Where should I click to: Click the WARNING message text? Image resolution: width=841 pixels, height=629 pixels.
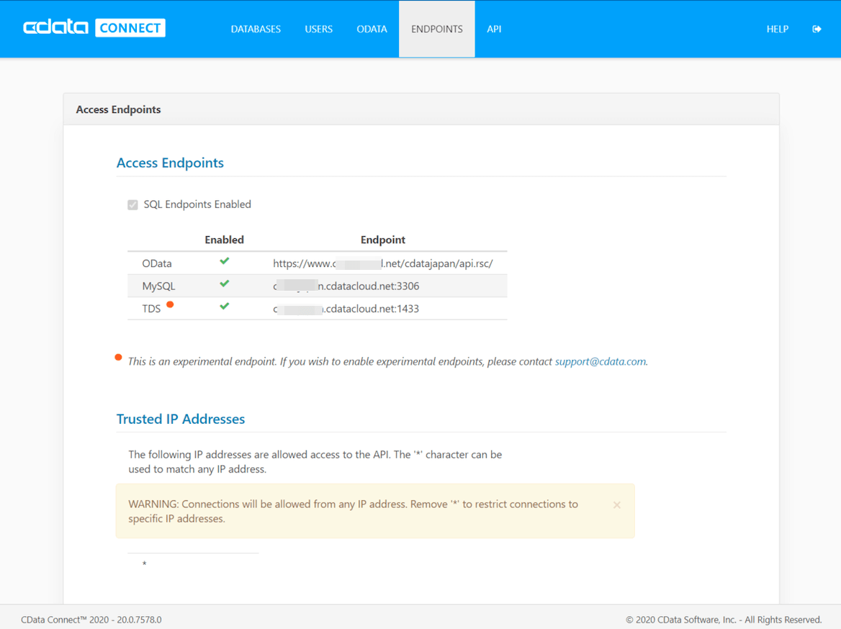point(353,511)
